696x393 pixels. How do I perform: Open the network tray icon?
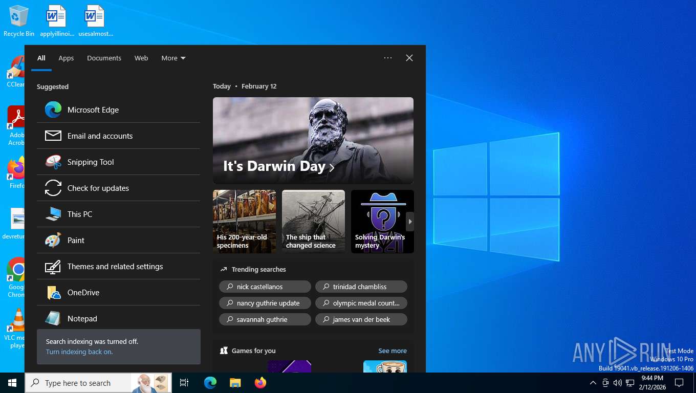[630, 383]
